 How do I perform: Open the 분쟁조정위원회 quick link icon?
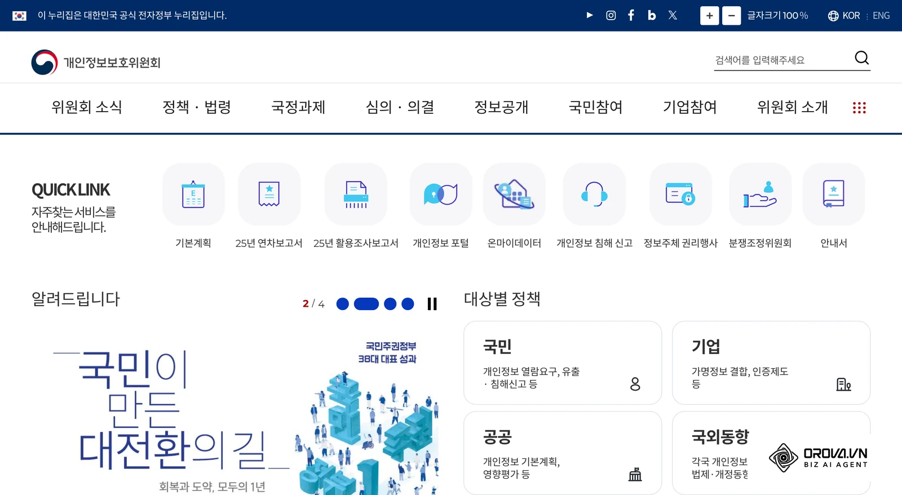click(760, 195)
